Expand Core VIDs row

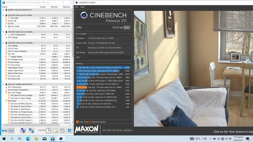[6, 18]
